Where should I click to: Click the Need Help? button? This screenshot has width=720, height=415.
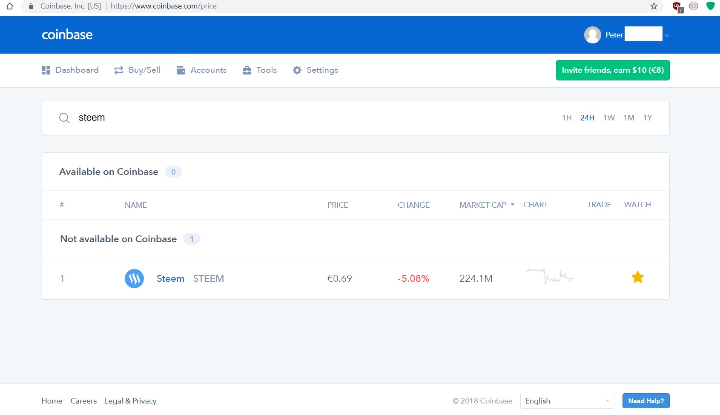click(x=646, y=401)
